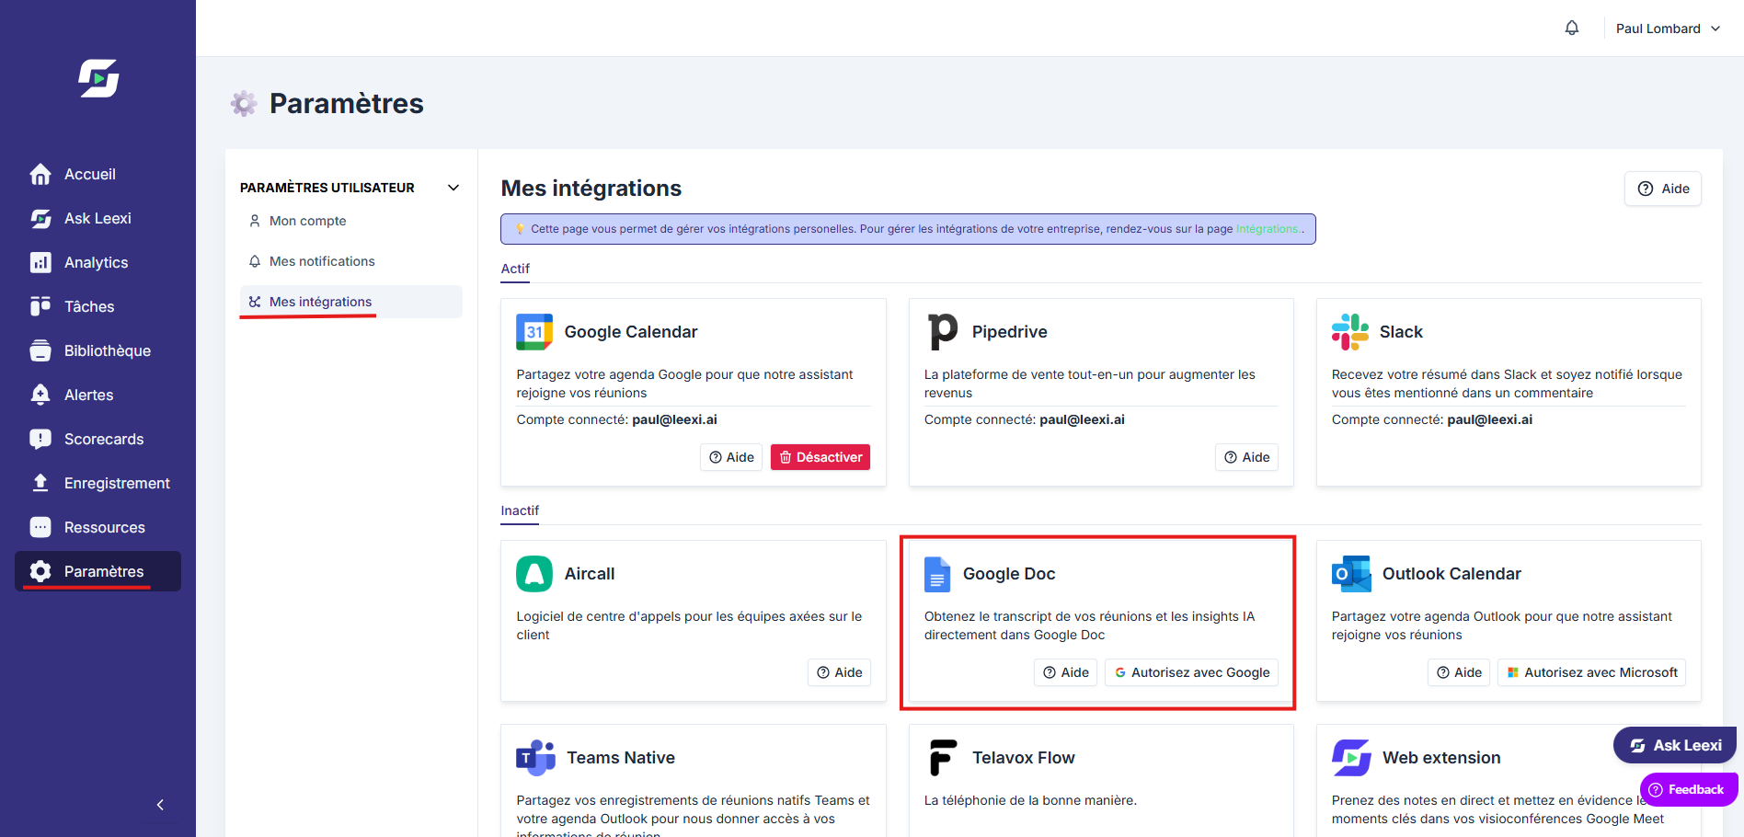Click the Teams Native card title
The height and width of the screenshot is (837, 1744).
[x=621, y=758]
